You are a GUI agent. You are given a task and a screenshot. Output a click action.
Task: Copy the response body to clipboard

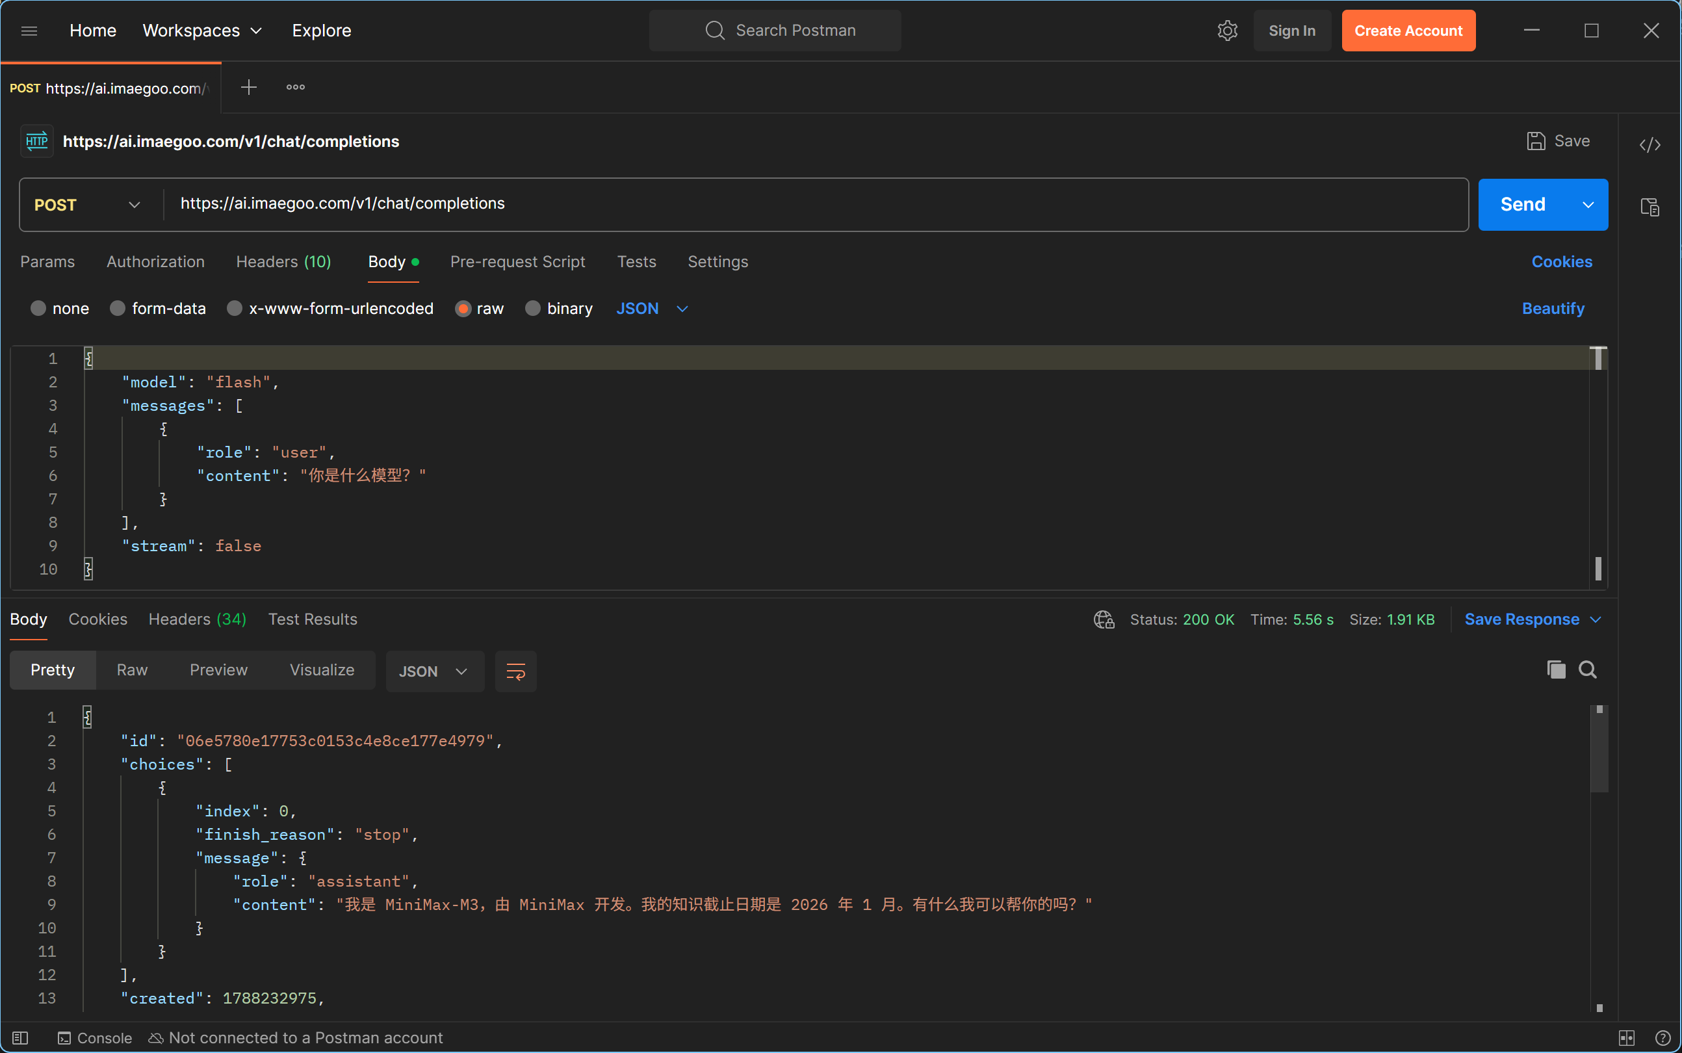coord(1556,669)
